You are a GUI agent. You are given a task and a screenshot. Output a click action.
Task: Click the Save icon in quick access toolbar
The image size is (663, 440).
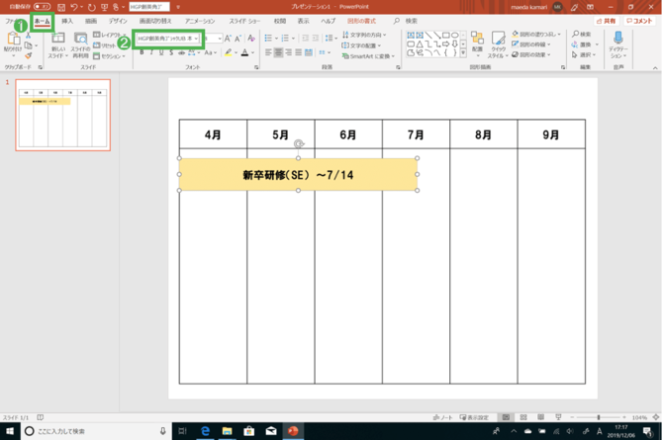61,7
